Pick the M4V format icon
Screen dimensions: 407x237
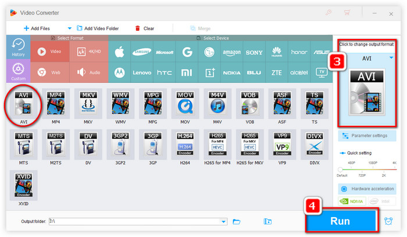point(217,104)
